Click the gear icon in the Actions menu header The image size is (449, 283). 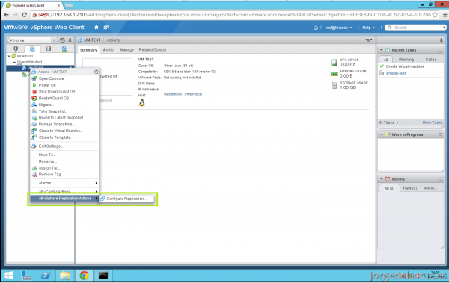[96, 72]
